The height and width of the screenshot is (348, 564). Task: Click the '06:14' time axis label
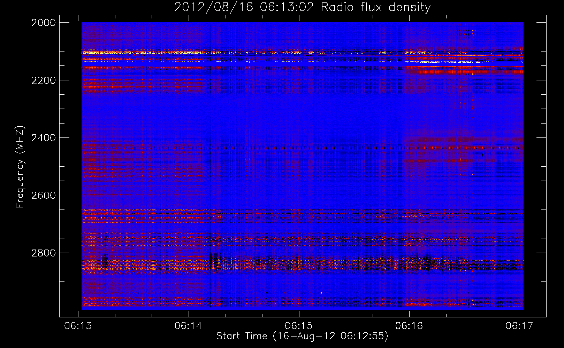189,326
